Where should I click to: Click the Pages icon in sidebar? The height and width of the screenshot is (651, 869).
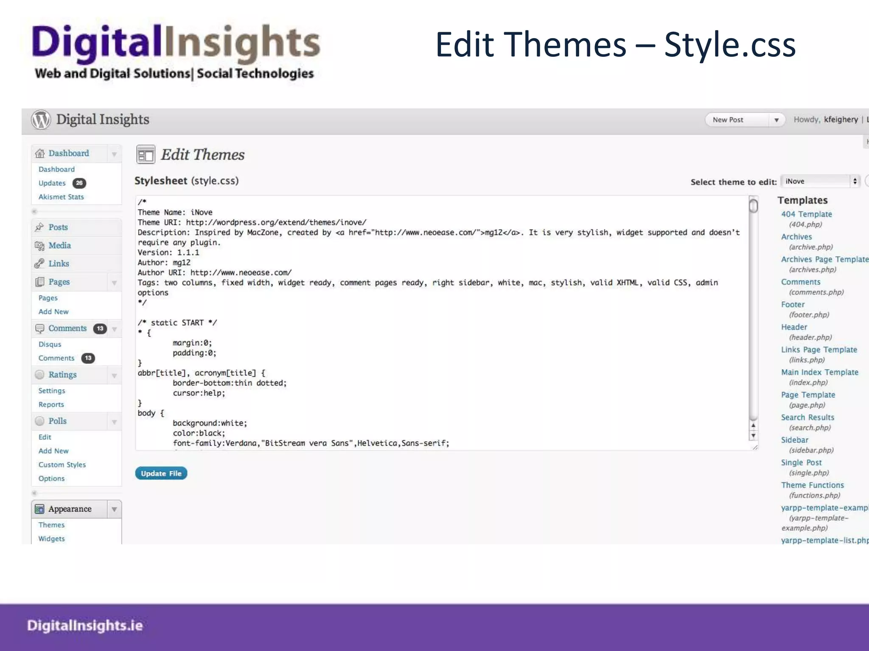[39, 282]
